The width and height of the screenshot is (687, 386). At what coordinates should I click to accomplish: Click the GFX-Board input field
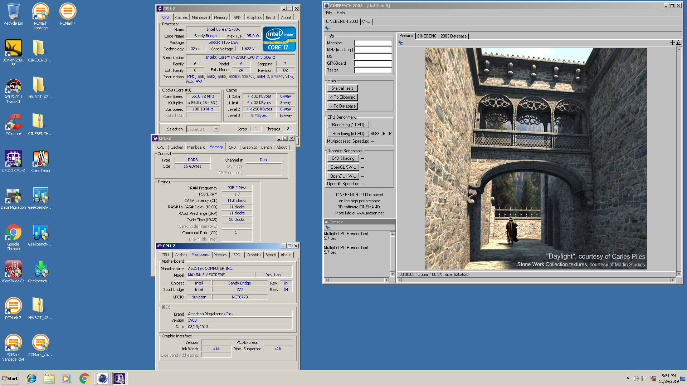(373, 63)
